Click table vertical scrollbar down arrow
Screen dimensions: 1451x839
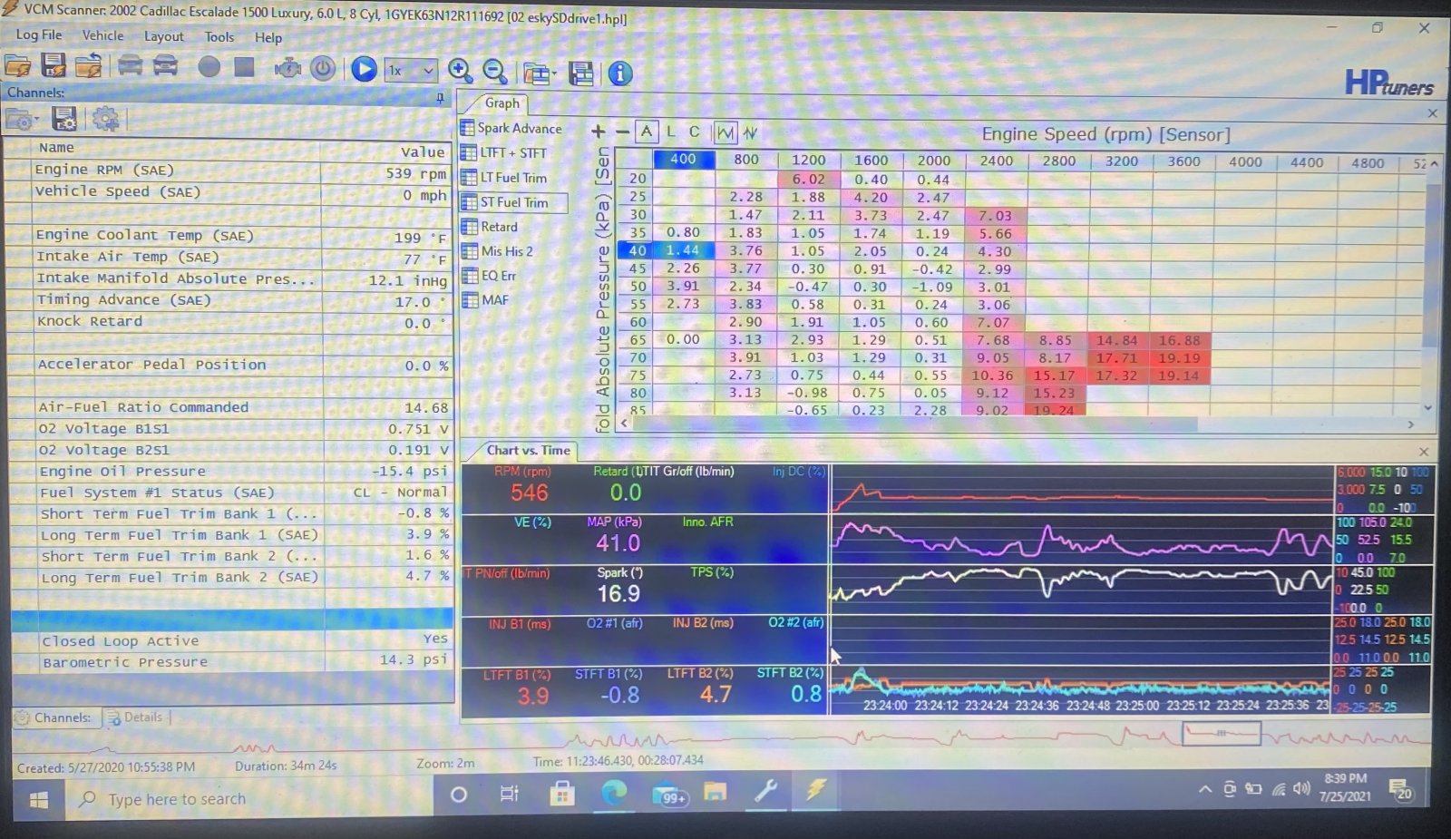1428,408
